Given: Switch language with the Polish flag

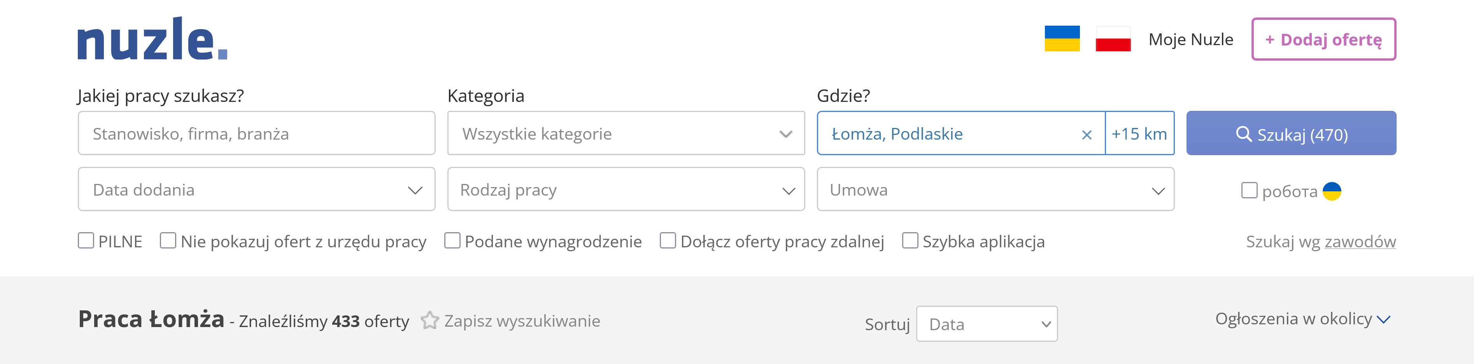Looking at the screenshot, I should [1113, 39].
